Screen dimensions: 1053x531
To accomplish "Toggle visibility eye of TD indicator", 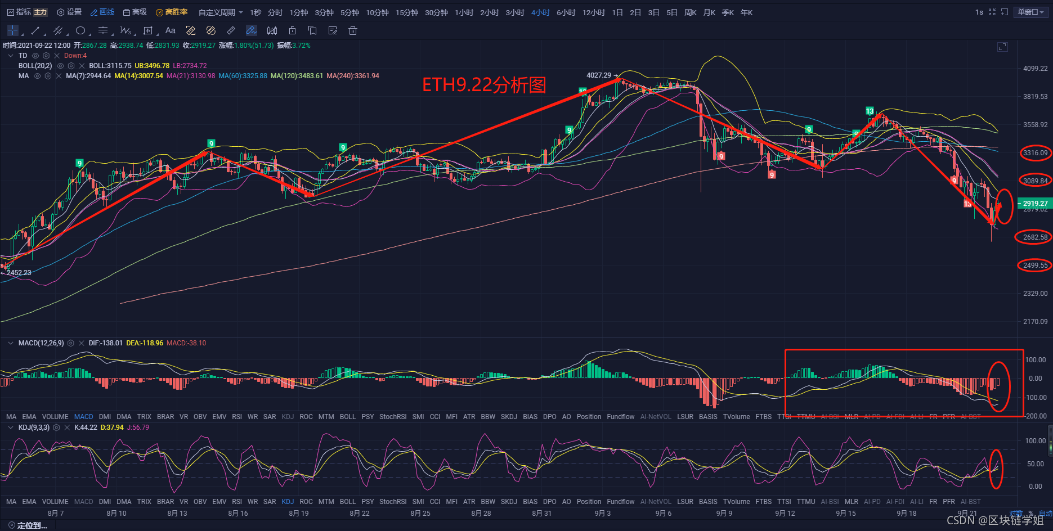I will coord(35,56).
